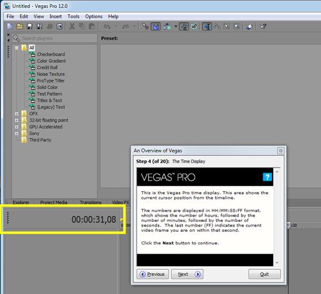Close the plug-in window docking X
The image size is (321, 294).
click(8, 35)
